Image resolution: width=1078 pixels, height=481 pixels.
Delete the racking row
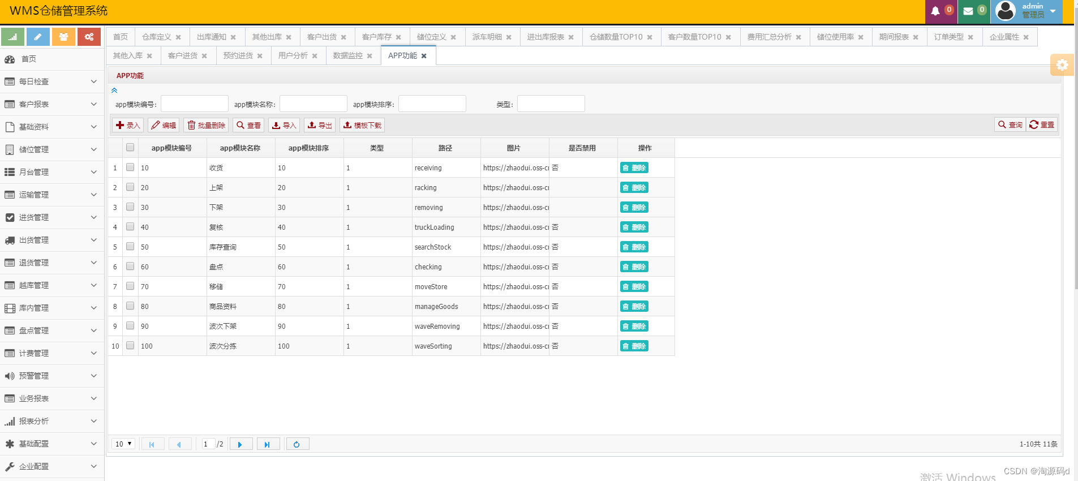click(x=634, y=188)
